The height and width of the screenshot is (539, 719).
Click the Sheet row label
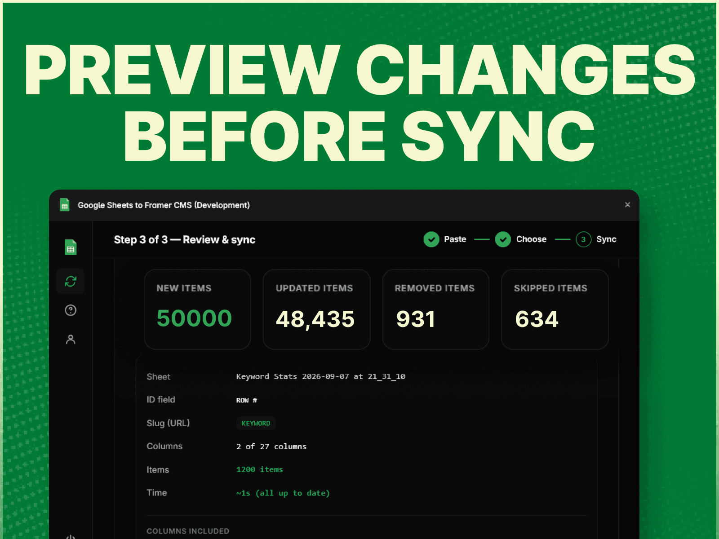(x=158, y=377)
